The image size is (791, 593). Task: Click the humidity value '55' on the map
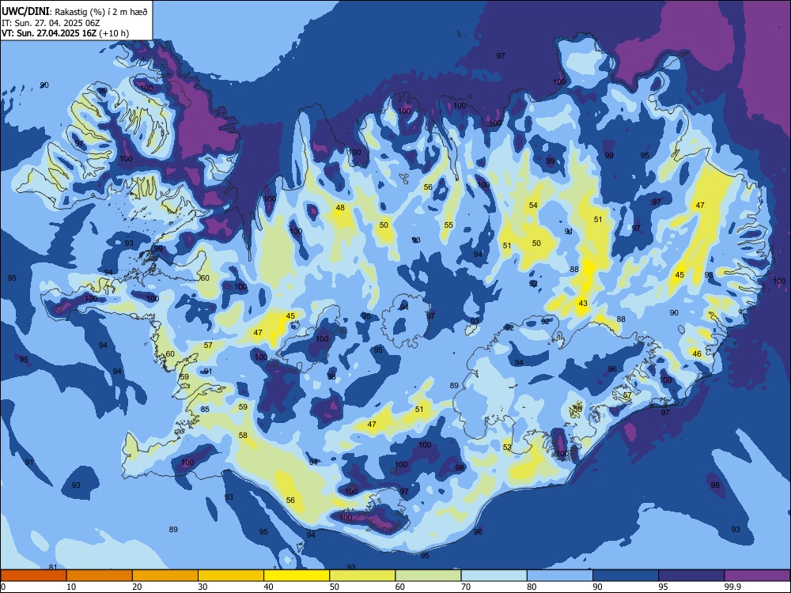click(x=448, y=225)
